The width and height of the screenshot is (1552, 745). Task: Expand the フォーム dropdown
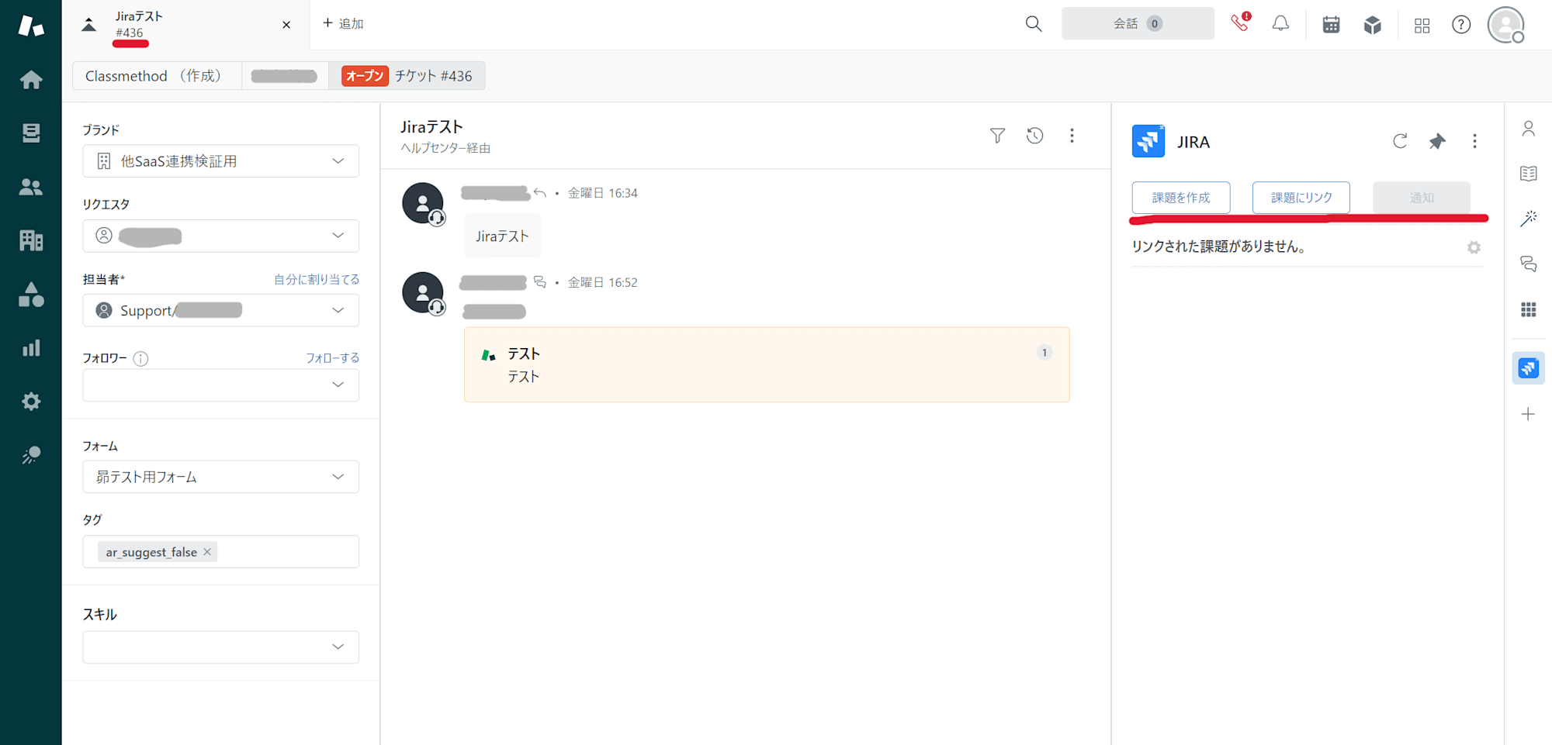tap(220, 477)
